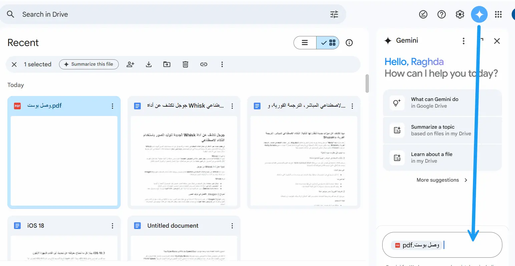Open the Google apps launcher
515x266 pixels.
coord(498,14)
